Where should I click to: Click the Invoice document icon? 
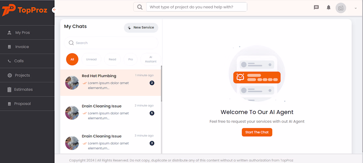click(x=9, y=47)
